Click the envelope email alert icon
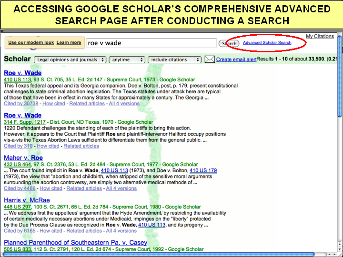This screenshot has width=343, height=257. pyautogui.click(x=210, y=59)
